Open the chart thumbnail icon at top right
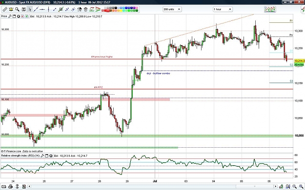Viewport: 305px width, 190px height. 270,9
